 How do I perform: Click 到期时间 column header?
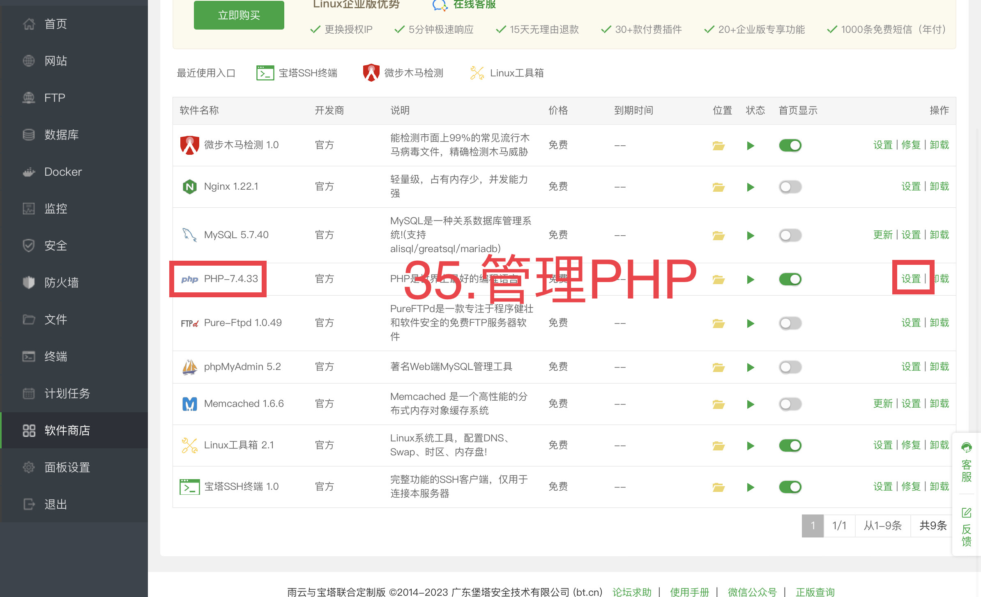pyautogui.click(x=633, y=110)
